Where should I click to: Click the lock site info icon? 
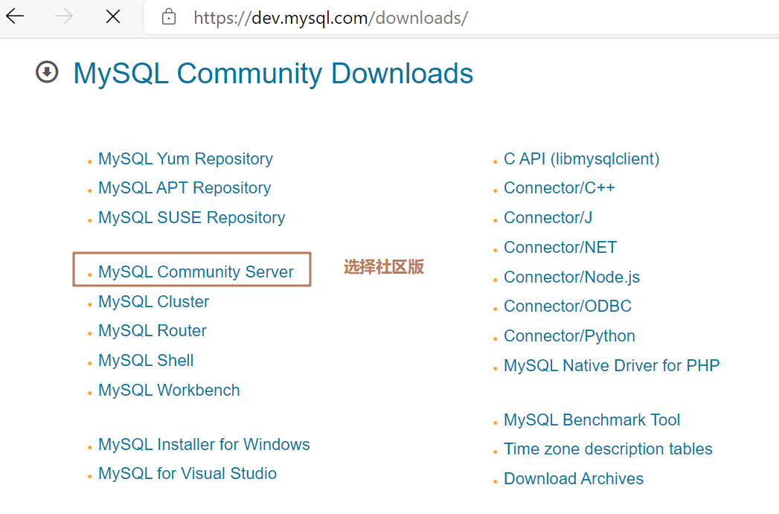169,17
